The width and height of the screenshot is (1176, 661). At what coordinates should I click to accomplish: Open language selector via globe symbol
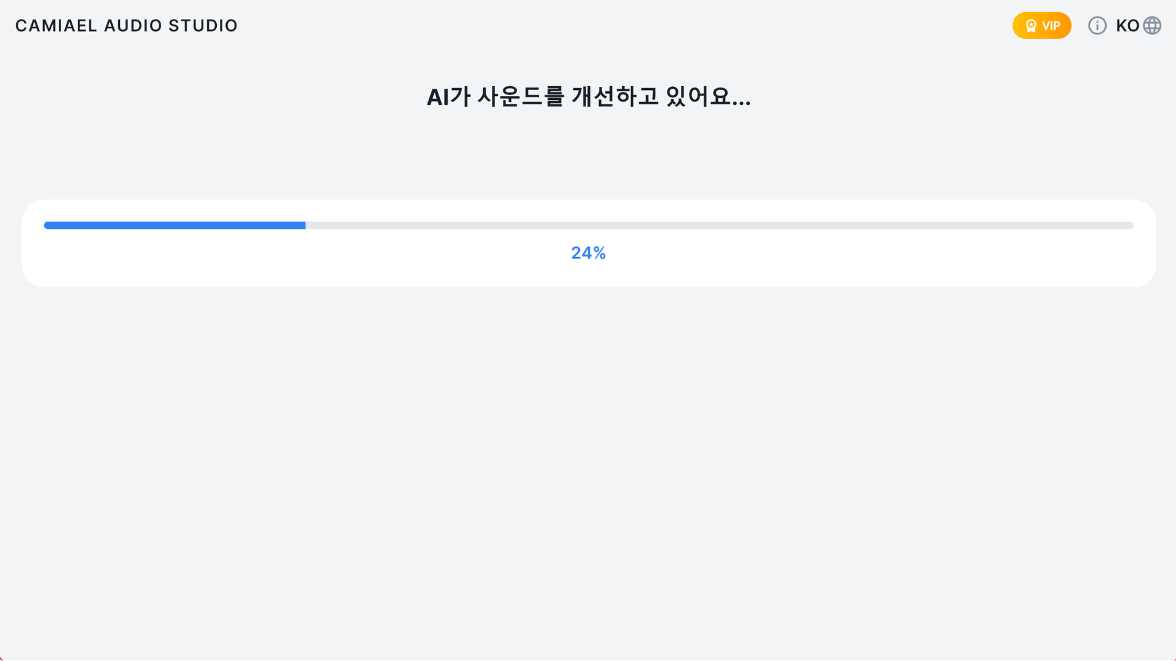tap(1152, 25)
